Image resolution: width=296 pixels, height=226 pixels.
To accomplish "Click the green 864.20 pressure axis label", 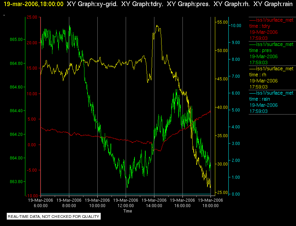I will tap(16, 134).
